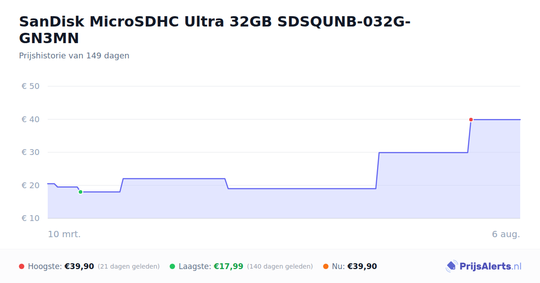This screenshot has height=283, width=540.
Task: Click the € 40 axis label
Action: pyautogui.click(x=31, y=119)
